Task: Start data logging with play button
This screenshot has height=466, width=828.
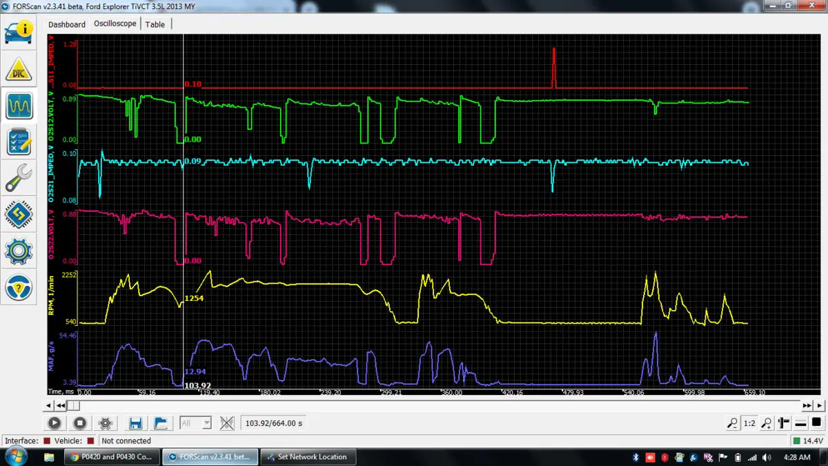Action: point(55,423)
